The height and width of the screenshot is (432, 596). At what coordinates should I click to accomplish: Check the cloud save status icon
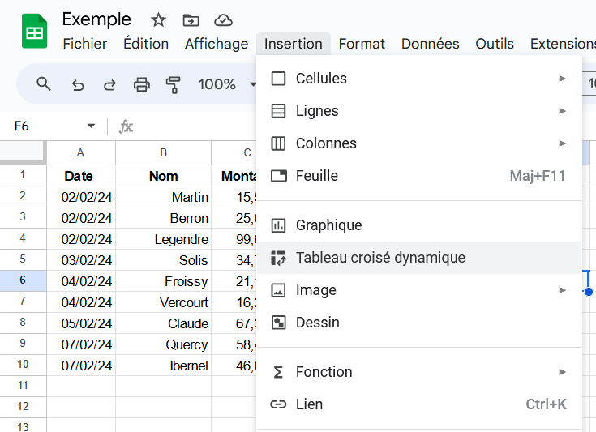coord(223,20)
